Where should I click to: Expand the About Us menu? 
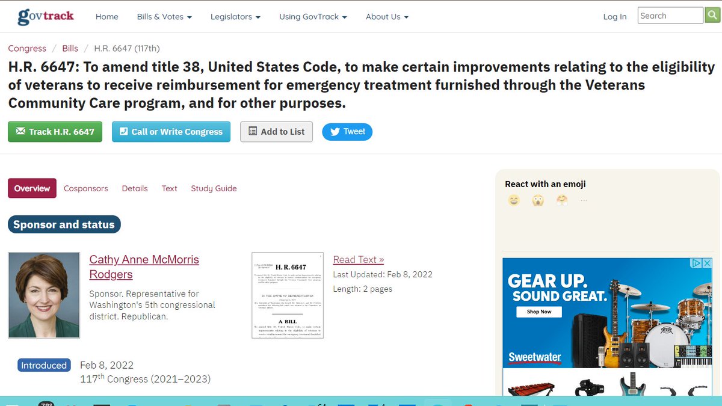tap(387, 16)
